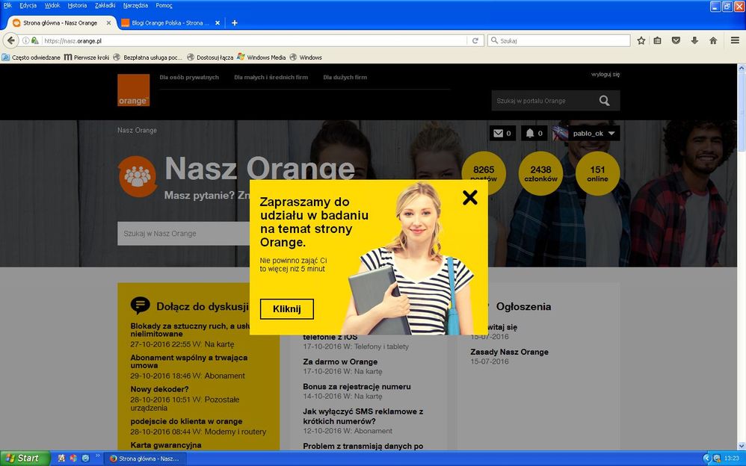Save page to Pocket icon
Image resolution: width=746 pixels, height=466 pixels.
pos(676,40)
